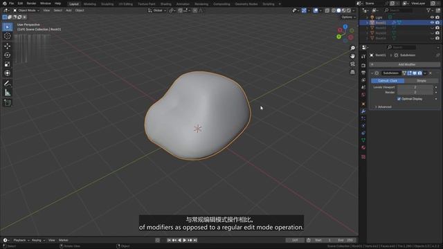This screenshot has width=443, height=249.
Task: Open the World properties tab
Action: (x=363, y=95)
